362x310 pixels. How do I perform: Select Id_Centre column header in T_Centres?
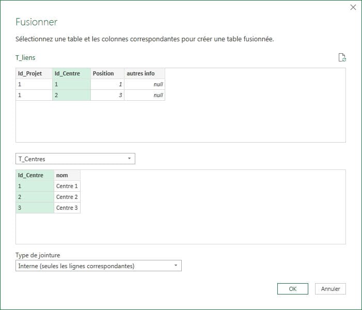[35, 175]
